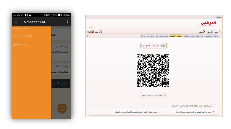The image size is (231, 129).
Task: Click the حذف (Delete) X icon
Action: pos(204,32)
